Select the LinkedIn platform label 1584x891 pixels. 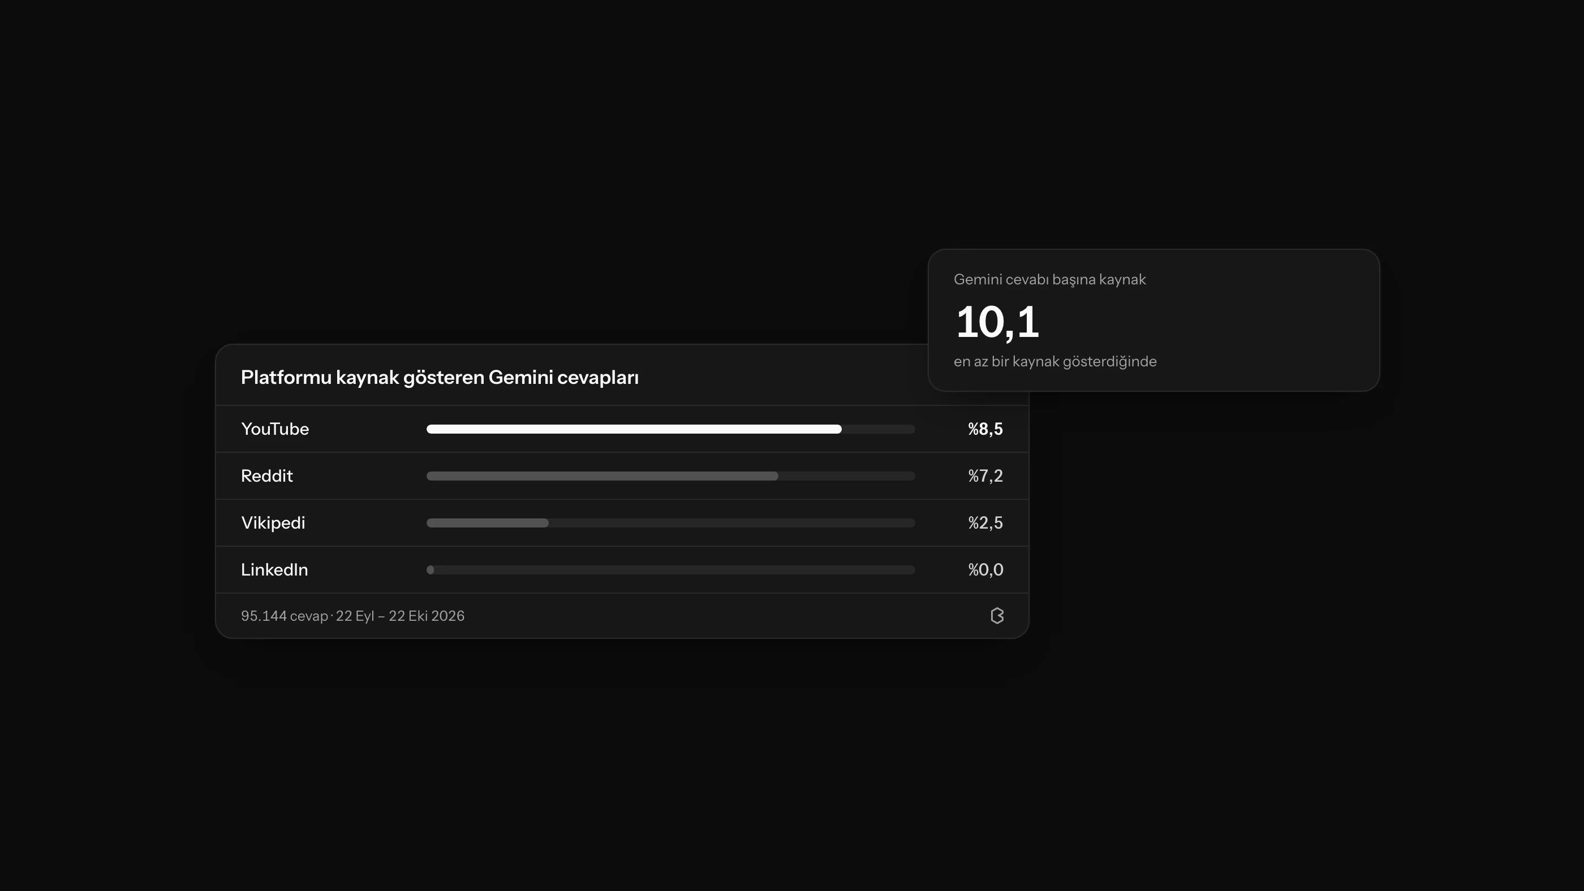point(274,570)
